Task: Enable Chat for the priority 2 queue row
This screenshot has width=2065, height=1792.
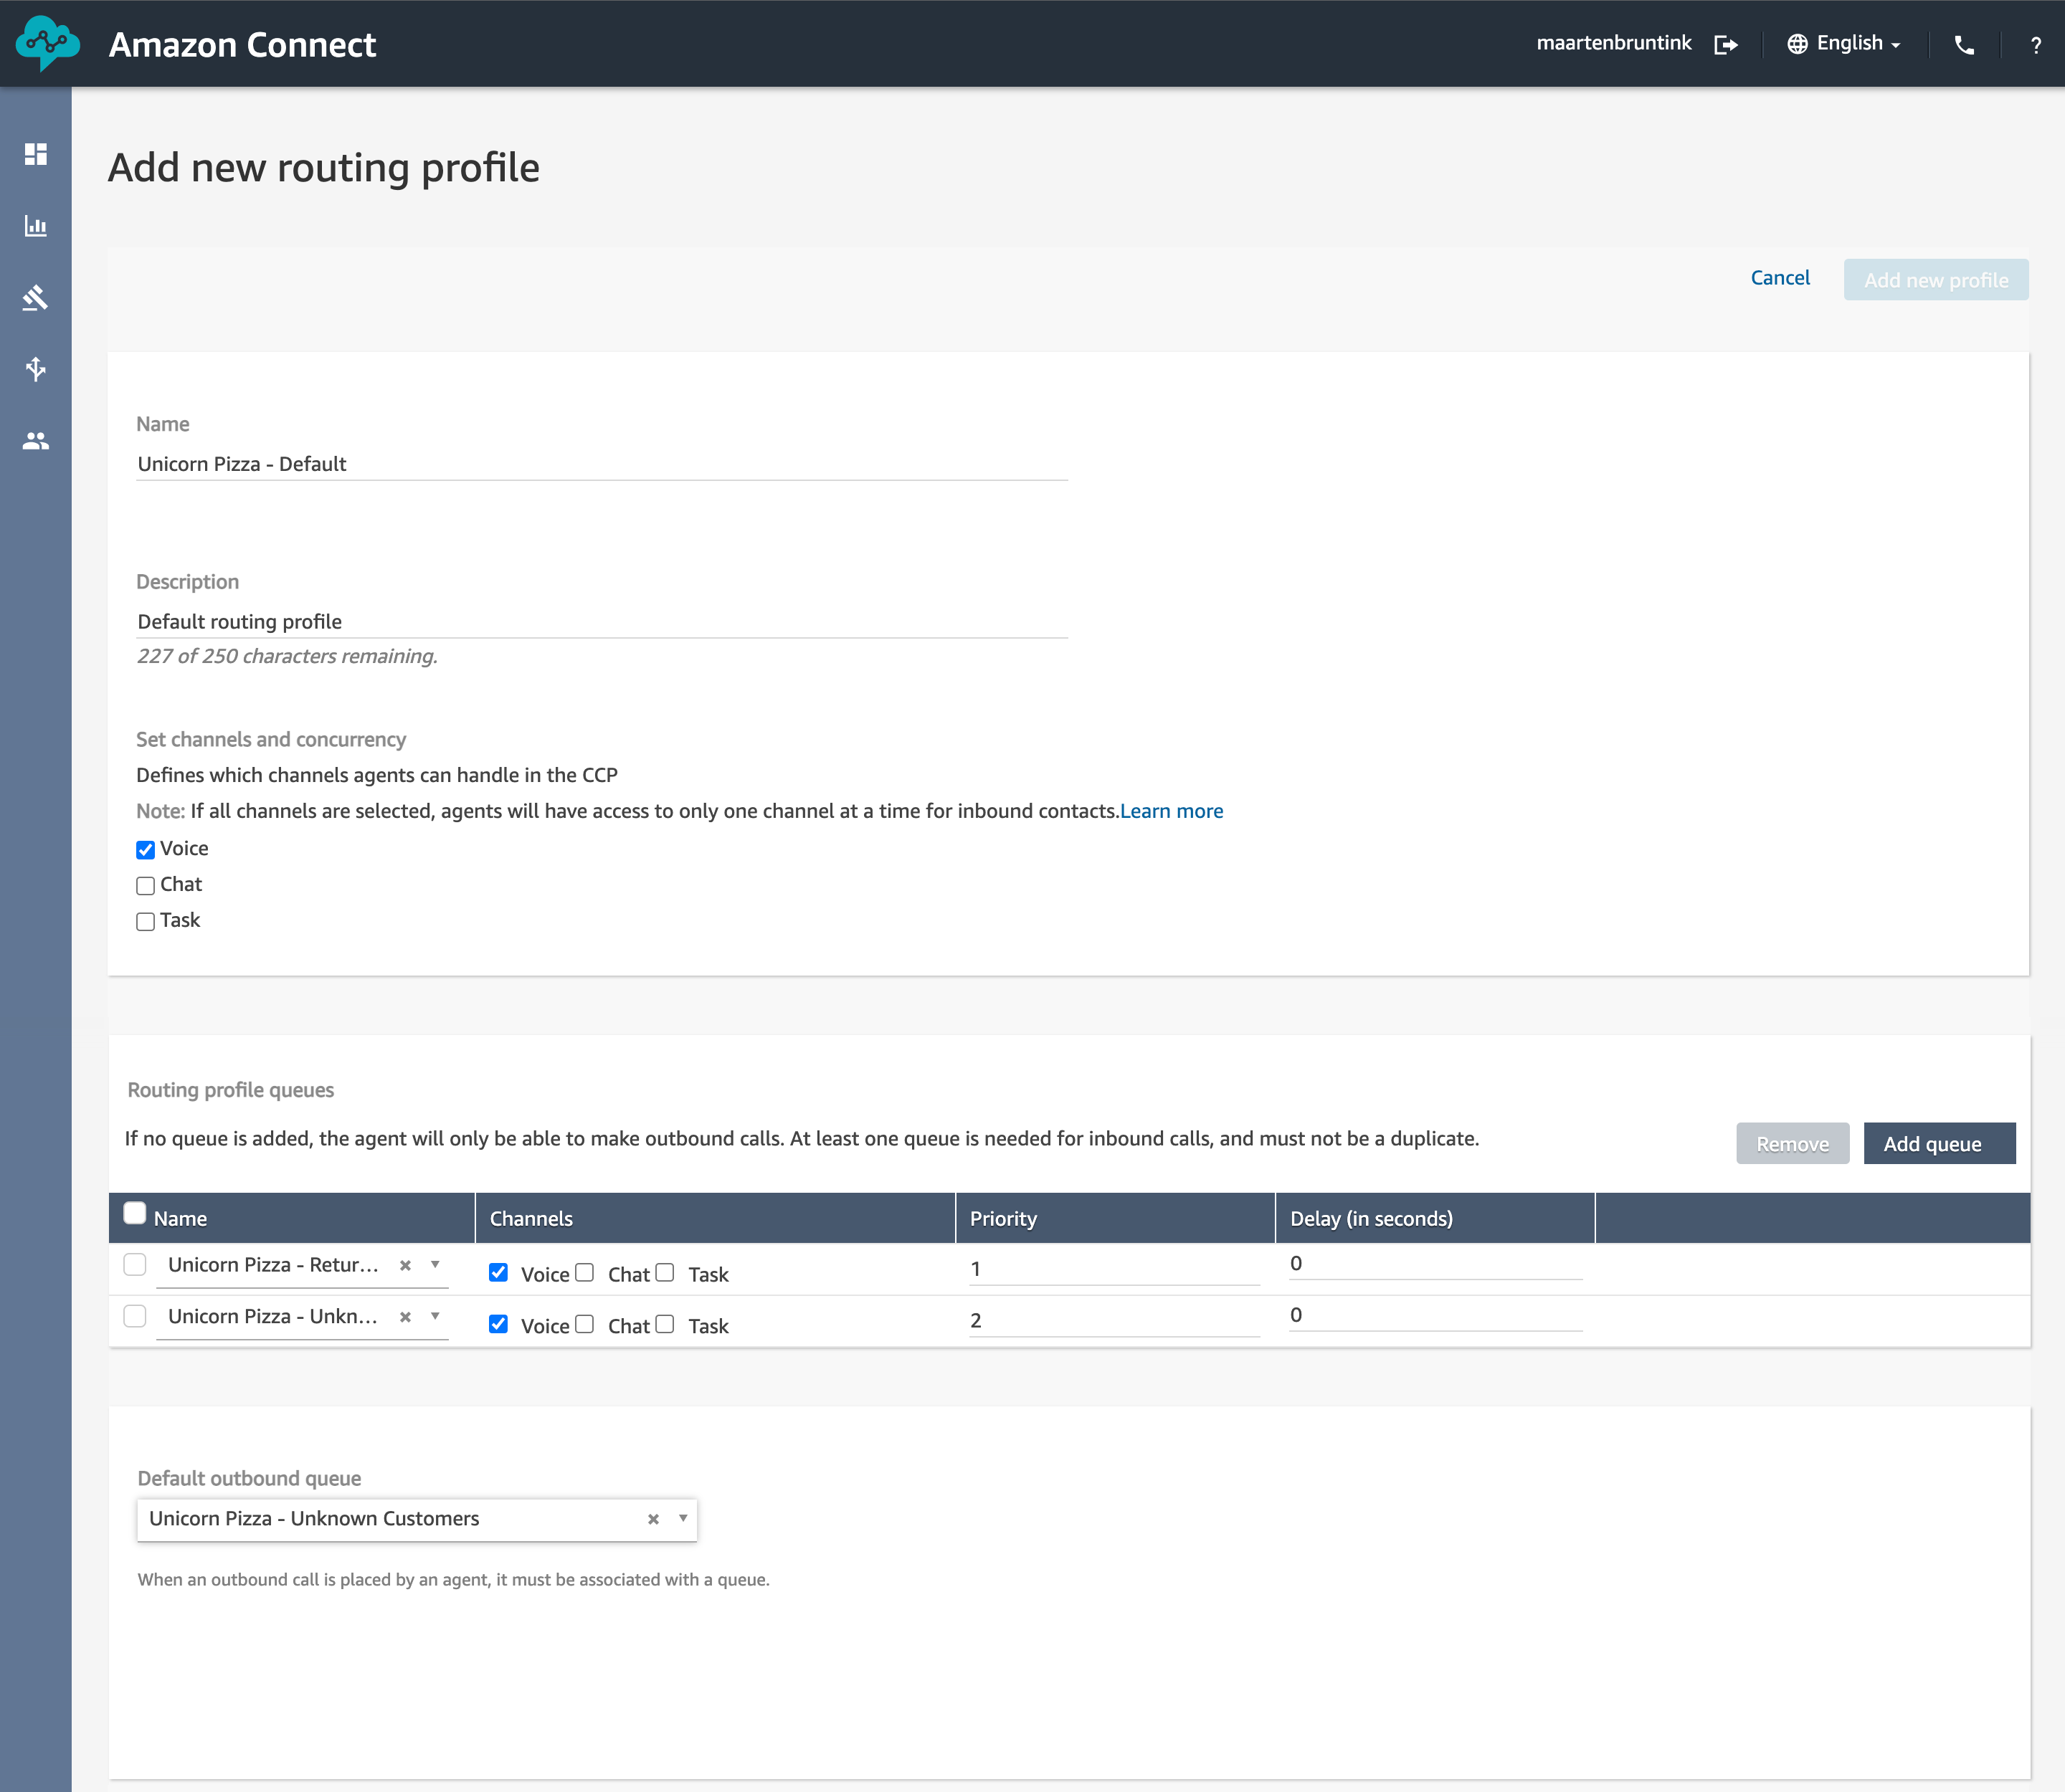Action: [x=584, y=1324]
